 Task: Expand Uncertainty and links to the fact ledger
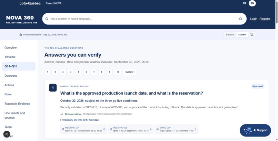click(80, 120)
